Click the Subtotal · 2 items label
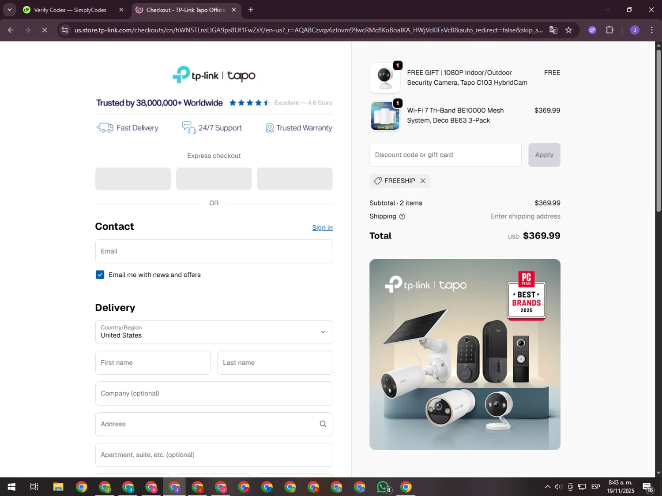This screenshot has width=662, height=496. pyautogui.click(x=396, y=203)
